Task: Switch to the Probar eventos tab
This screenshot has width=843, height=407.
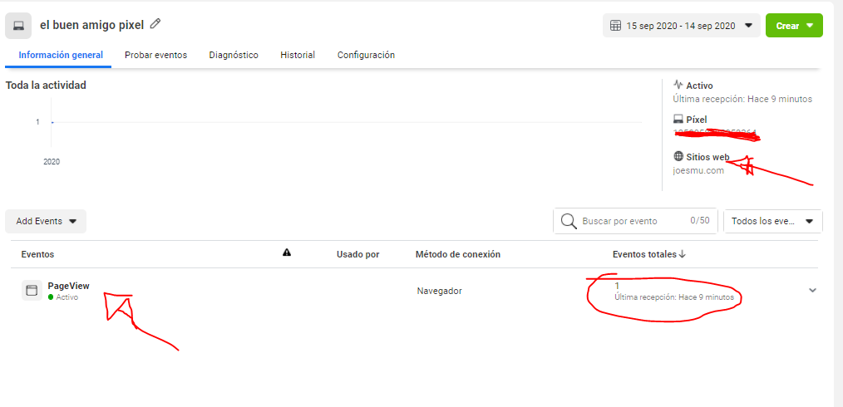Action: (155, 55)
